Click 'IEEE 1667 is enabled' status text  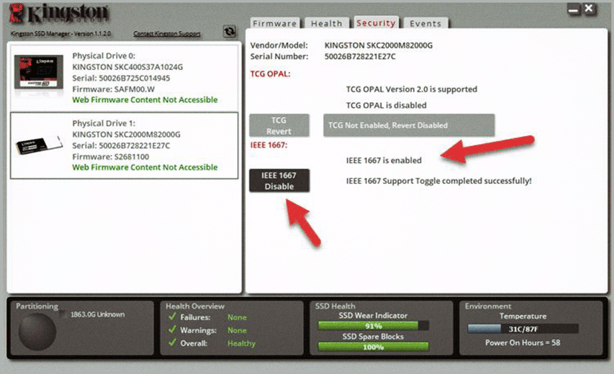point(384,160)
